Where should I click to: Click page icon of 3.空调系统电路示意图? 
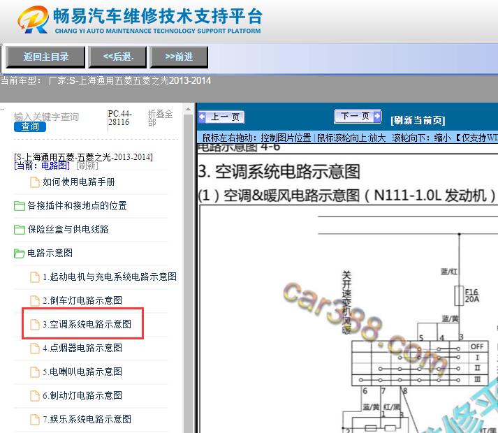pos(35,324)
